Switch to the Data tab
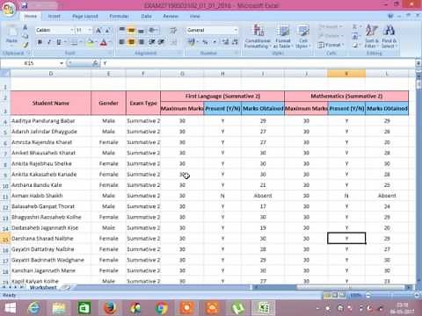Screen dimensions: 422x316 coord(146,16)
